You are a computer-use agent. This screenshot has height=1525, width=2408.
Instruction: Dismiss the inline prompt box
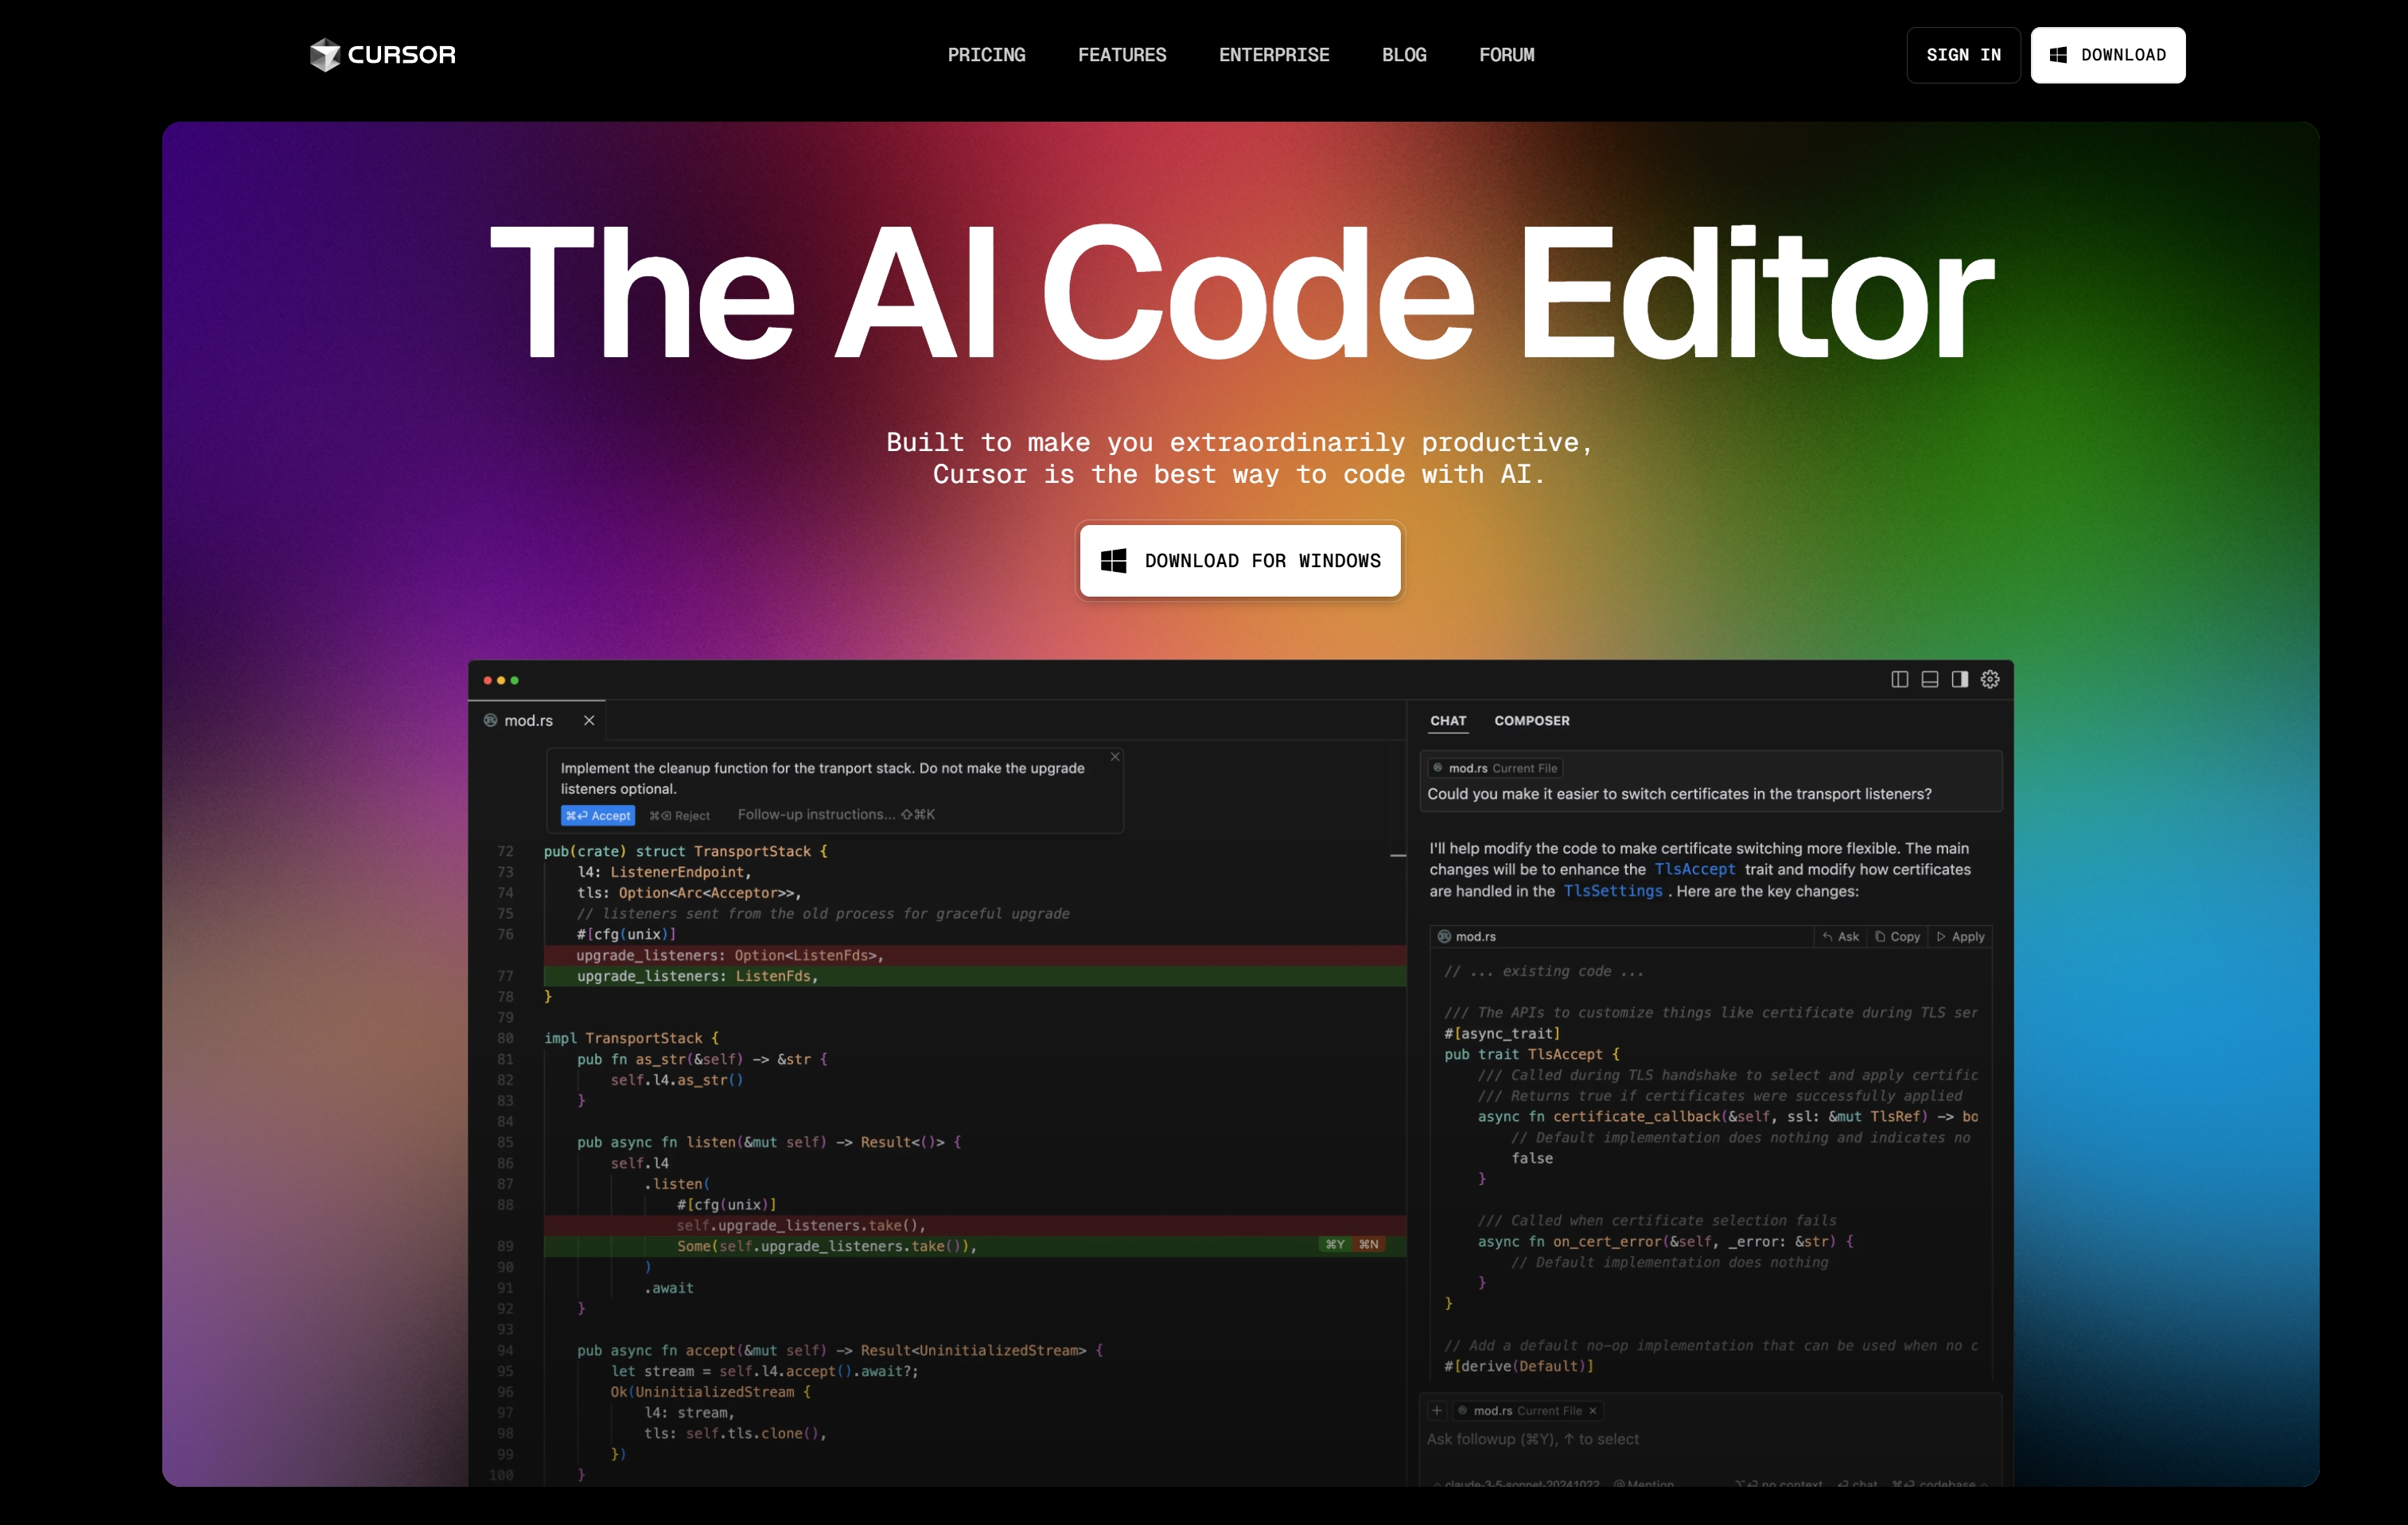pyautogui.click(x=1114, y=757)
